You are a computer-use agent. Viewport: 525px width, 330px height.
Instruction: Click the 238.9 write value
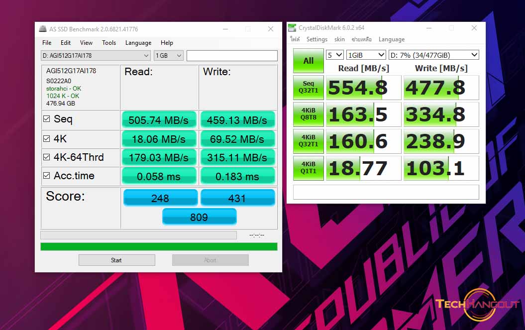[x=441, y=141]
